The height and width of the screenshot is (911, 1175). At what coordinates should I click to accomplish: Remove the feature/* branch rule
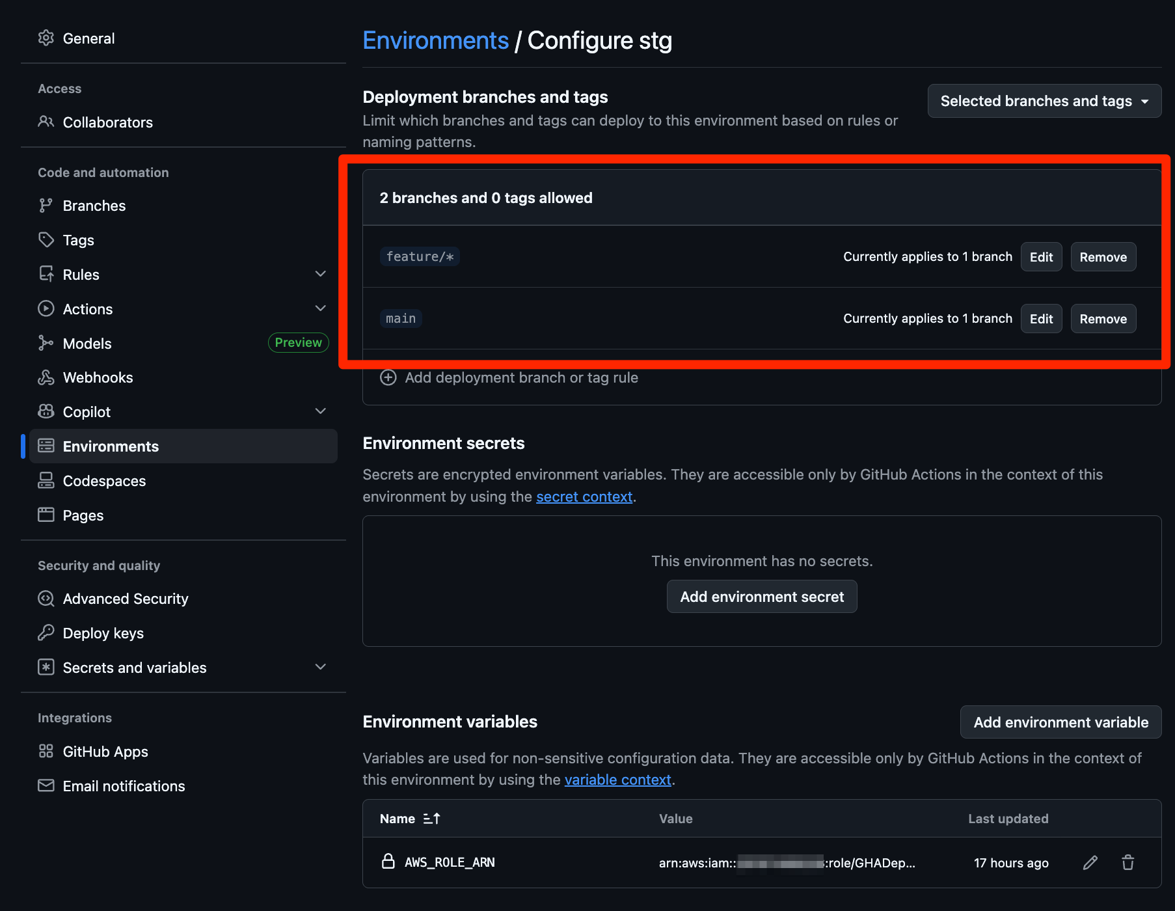[1103, 257]
